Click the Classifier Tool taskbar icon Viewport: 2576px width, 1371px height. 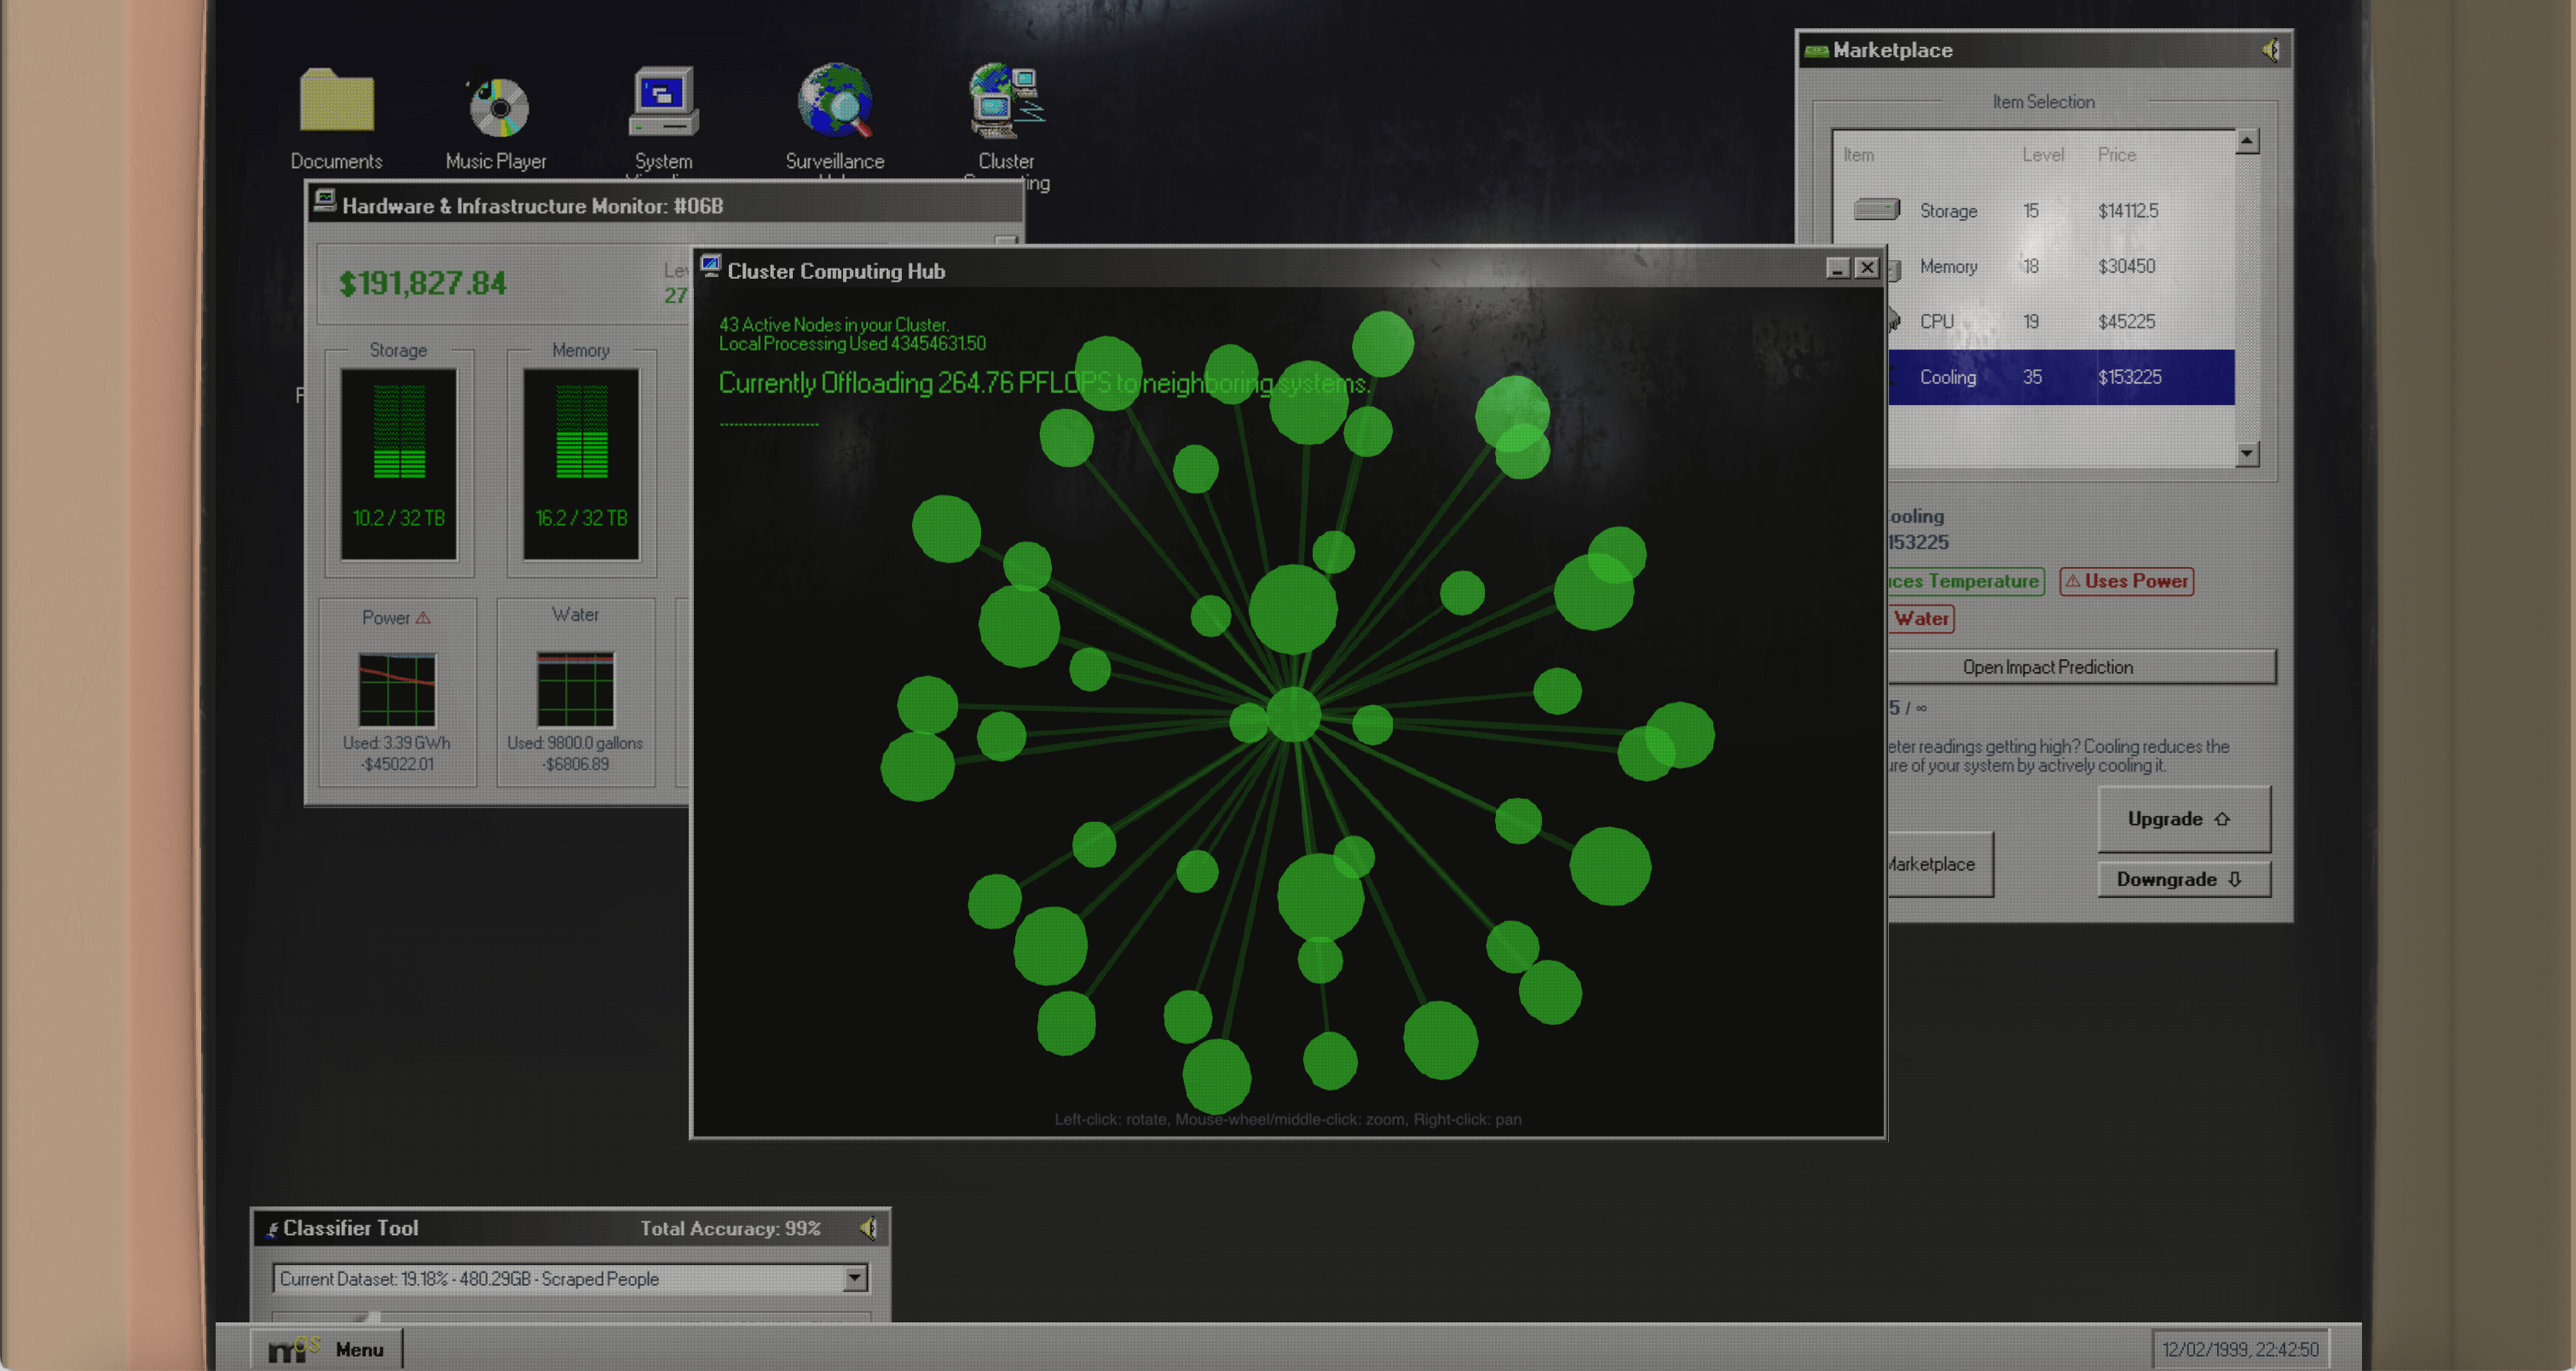(271, 1228)
